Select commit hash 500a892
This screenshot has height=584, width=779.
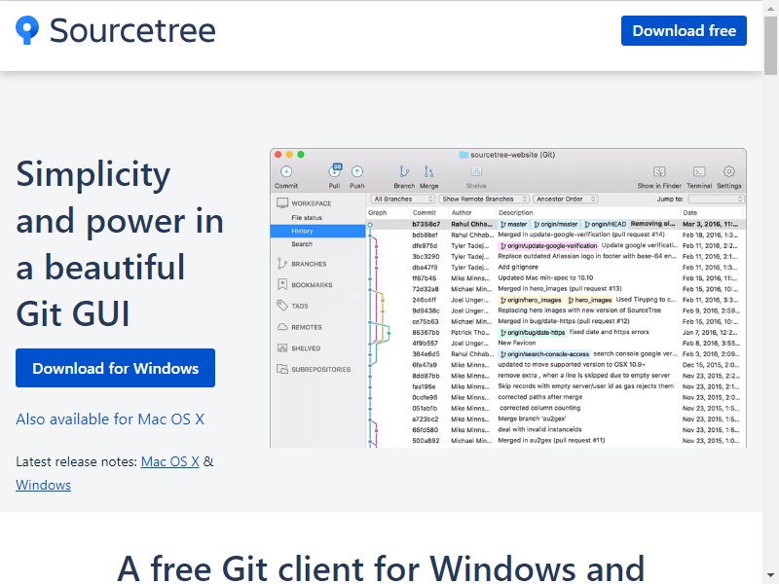[426, 441]
